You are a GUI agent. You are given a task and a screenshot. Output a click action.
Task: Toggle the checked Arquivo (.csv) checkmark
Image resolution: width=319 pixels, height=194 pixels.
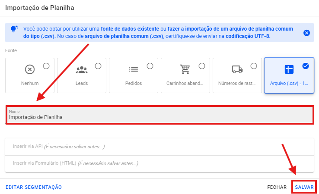pos(306,66)
